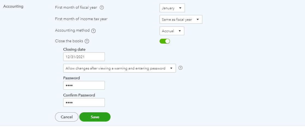Show help tooltip for Accounting method
This screenshot has width=305, height=127.
point(94,31)
